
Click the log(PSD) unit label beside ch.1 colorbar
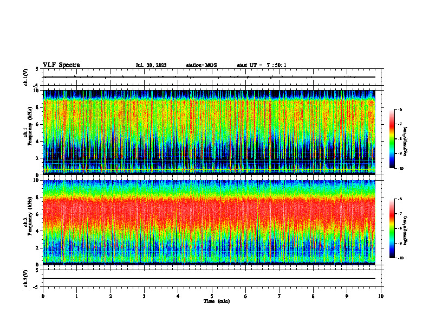[406, 141]
